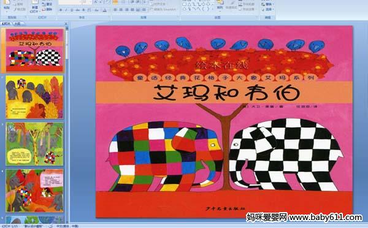The height and width of the screenshot is (228, 368).
Task: Open the Replace (替换) dropdown
Action: tap(267, 4)
